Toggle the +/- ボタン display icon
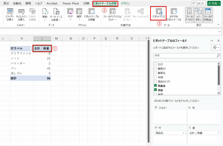The height and width of the screenshot is (146, 223). point(198,15)
